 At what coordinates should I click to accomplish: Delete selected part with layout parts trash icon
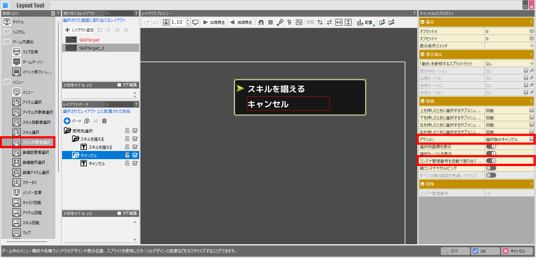(104, 121)
